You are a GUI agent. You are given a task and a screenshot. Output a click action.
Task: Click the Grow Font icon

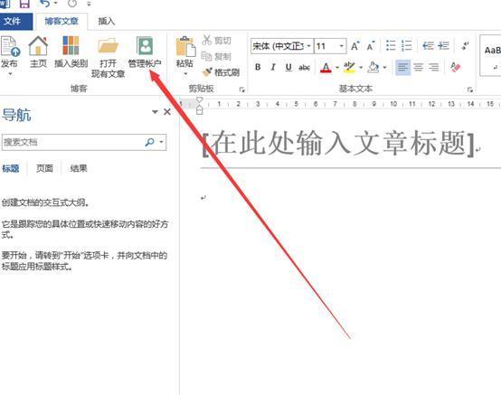click(x=355, y=46)
